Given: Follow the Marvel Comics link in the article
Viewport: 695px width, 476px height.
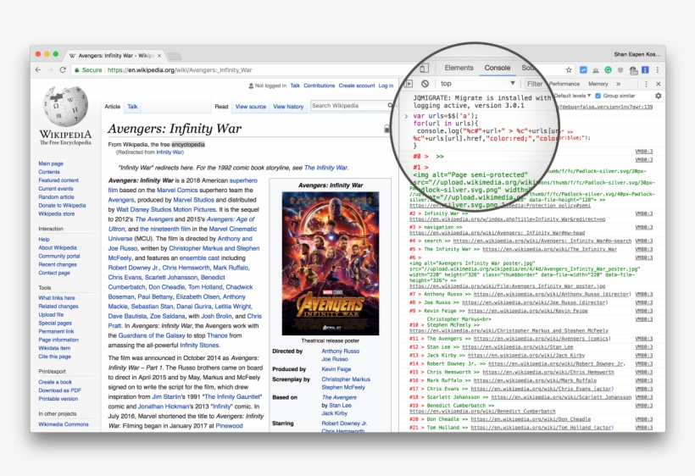Looking at the screenshot, I should click(177, 190).
